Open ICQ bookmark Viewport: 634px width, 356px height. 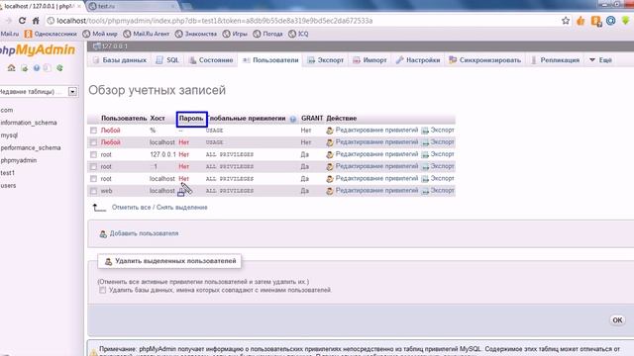[298, 34]
